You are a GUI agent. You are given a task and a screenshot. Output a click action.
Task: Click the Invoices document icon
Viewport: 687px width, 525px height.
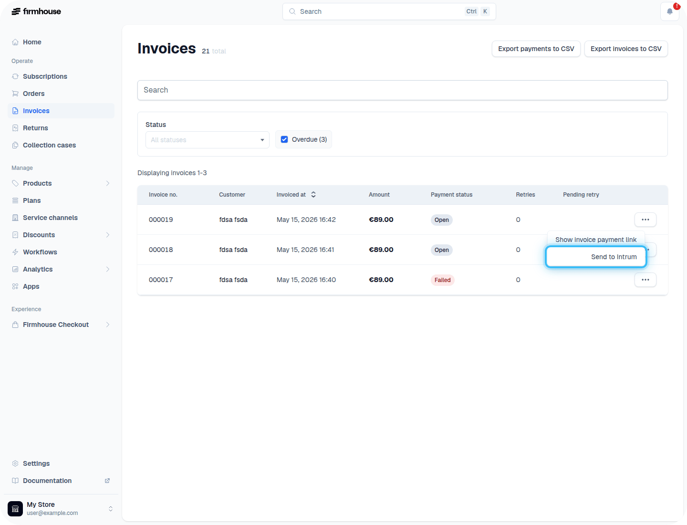pos(15,111)
